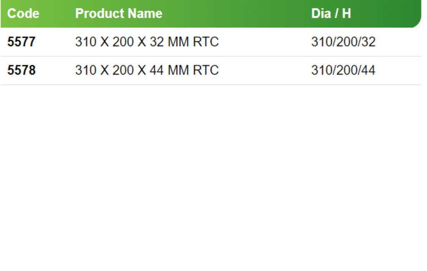
Task: Click product name 310 X 200 X 32 MM RTC
Action: pyautogui.click(x=147, y=42)
